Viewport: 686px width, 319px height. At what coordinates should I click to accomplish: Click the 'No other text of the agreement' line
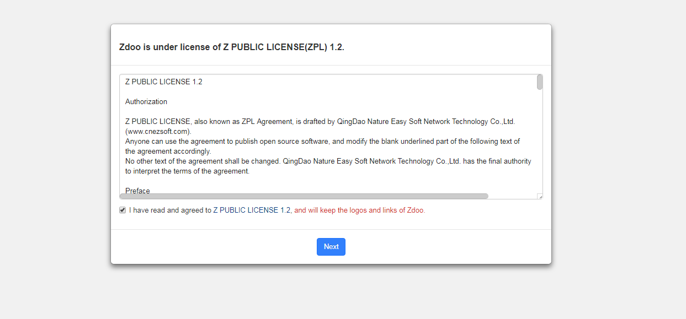pos(328,161)
